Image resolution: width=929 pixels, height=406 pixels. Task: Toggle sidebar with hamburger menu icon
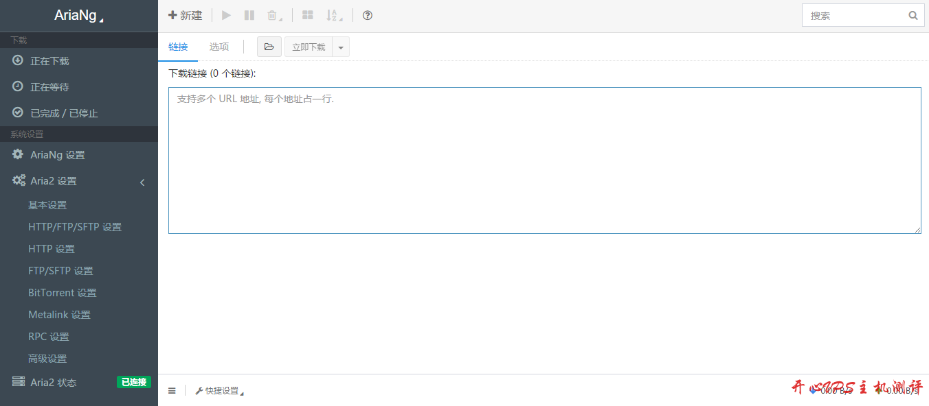tap(172, 391)
